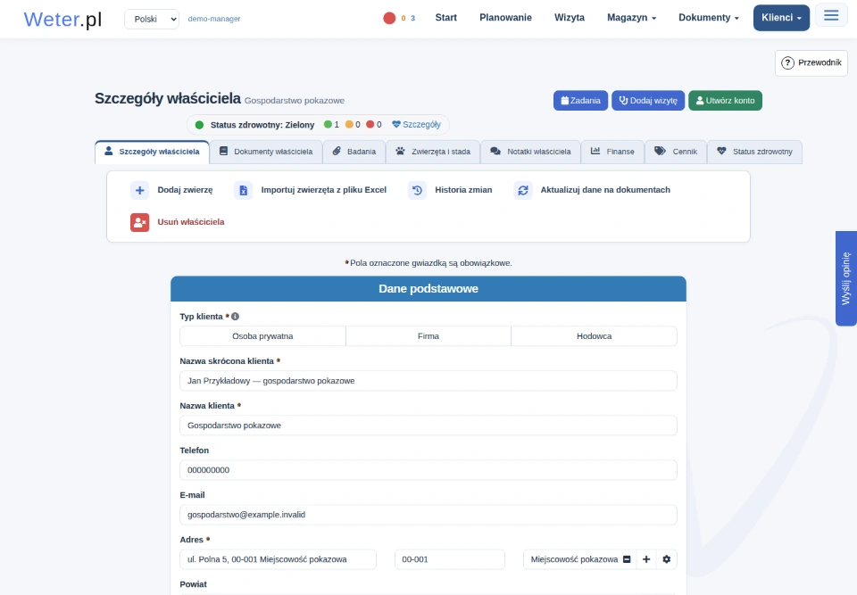Click the green Utwórz konto button
The height and width of the screenshot is (595, 857).
pyautogui.click(x=725, y=101)
